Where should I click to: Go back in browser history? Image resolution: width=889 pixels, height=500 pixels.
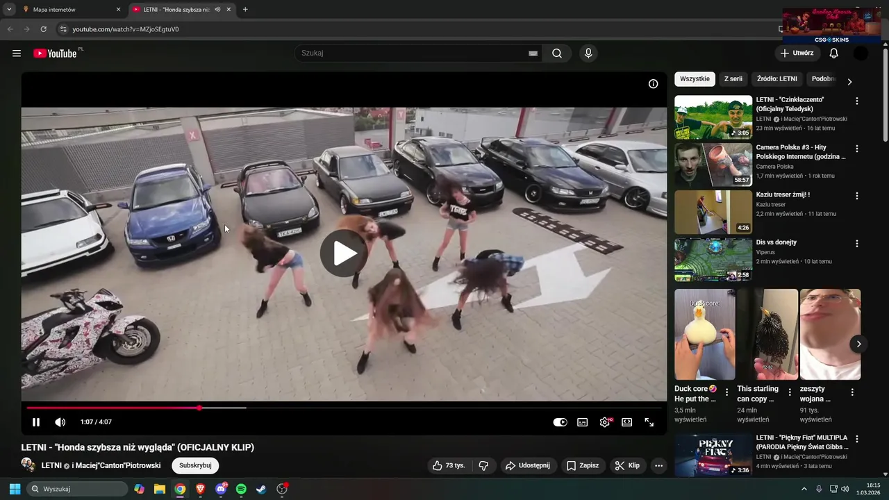pos(10,29)
